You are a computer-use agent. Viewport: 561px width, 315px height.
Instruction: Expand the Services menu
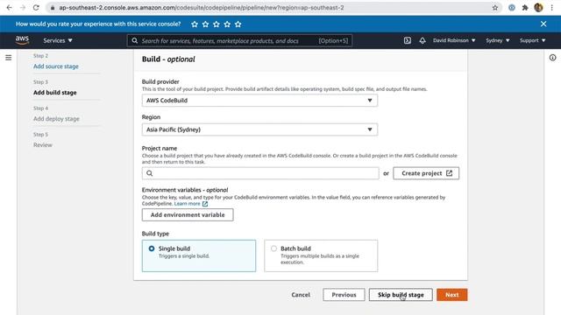(x=58, y=40)
